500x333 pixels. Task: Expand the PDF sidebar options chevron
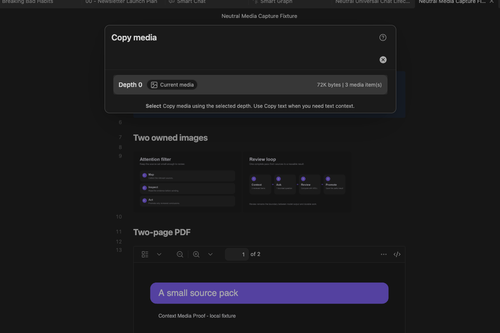click(x=159, y=254)
